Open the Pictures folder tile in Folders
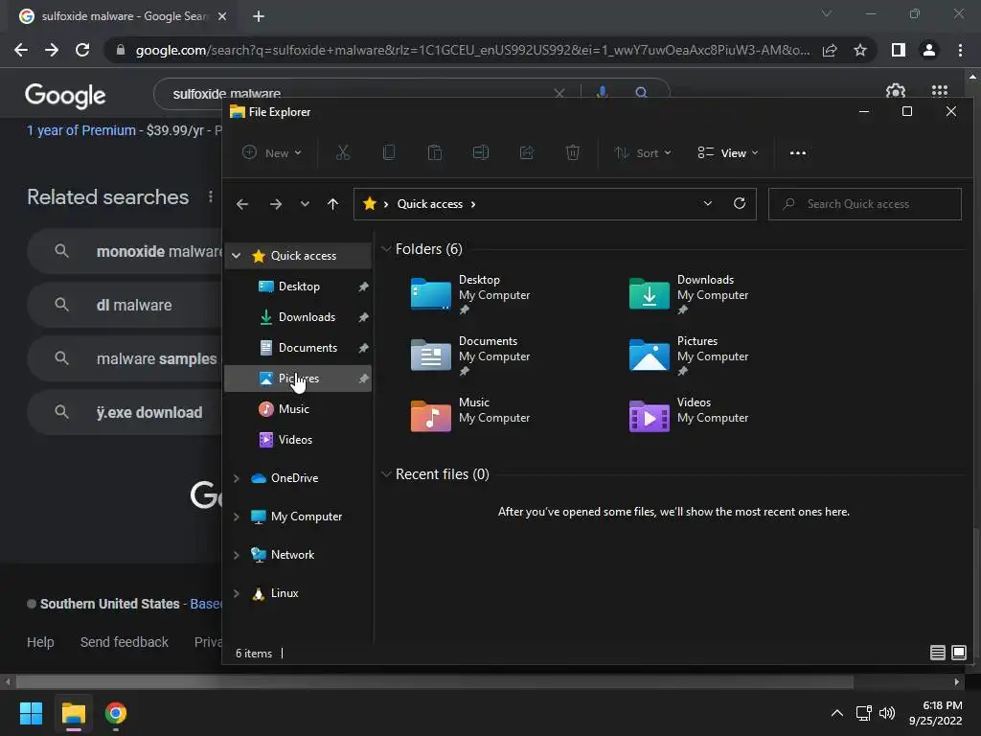The image size is (981, 736). 689,356
